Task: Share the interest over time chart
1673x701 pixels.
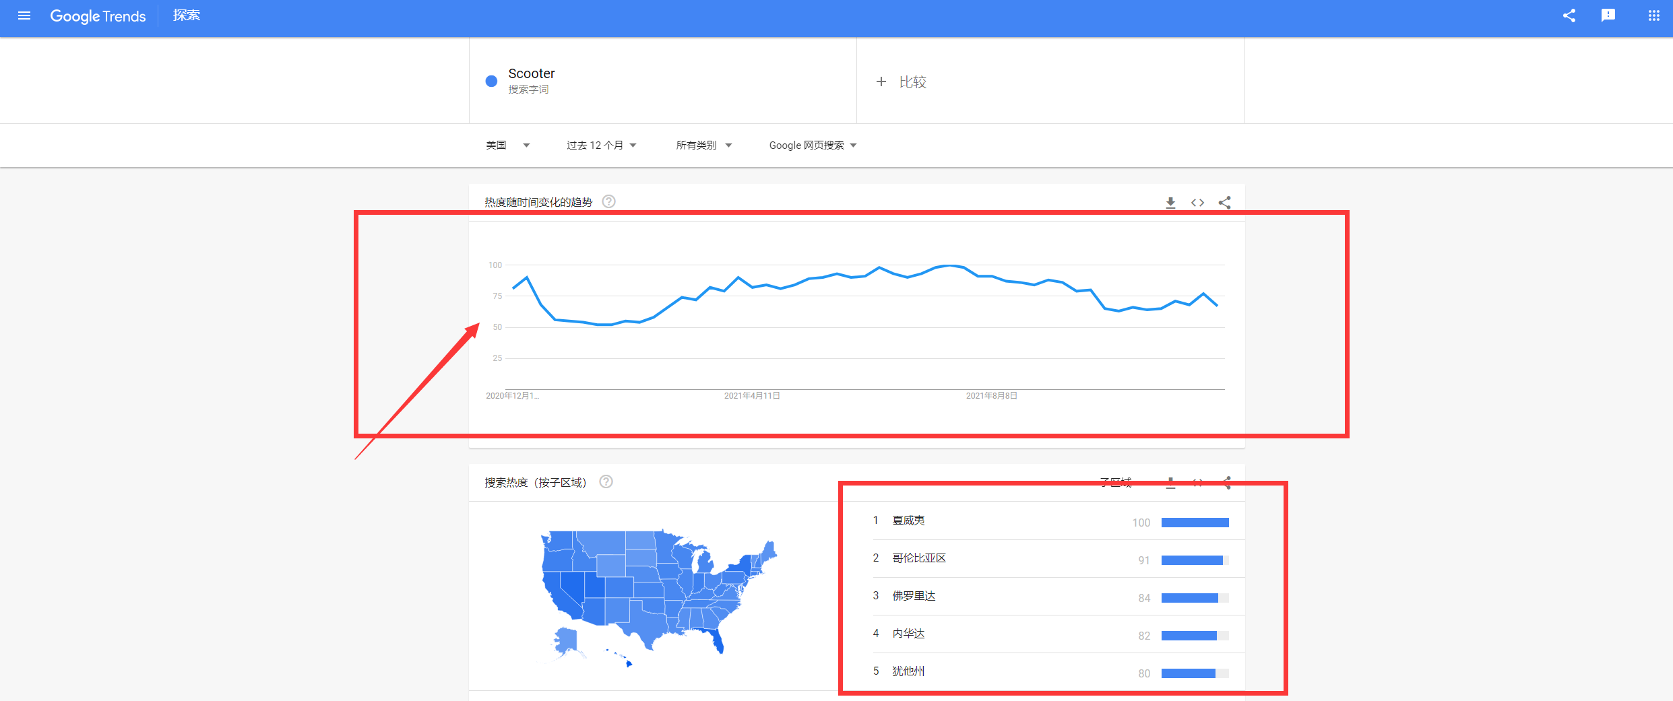Action: pos(1225,203)
